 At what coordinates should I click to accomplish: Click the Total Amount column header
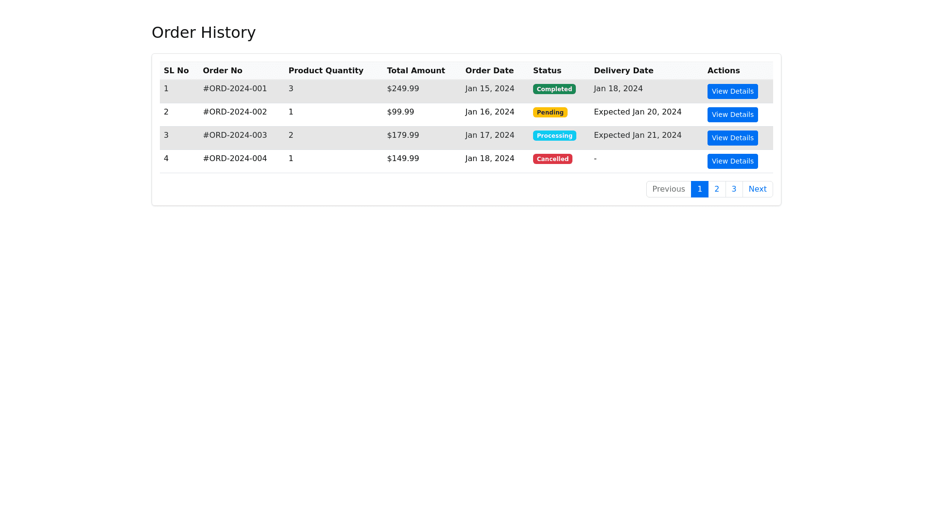[x=415, y=71]
